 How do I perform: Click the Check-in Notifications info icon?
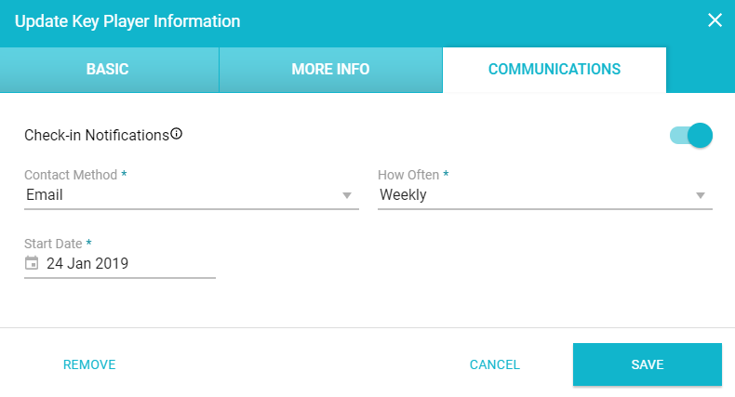pos(177,134)
